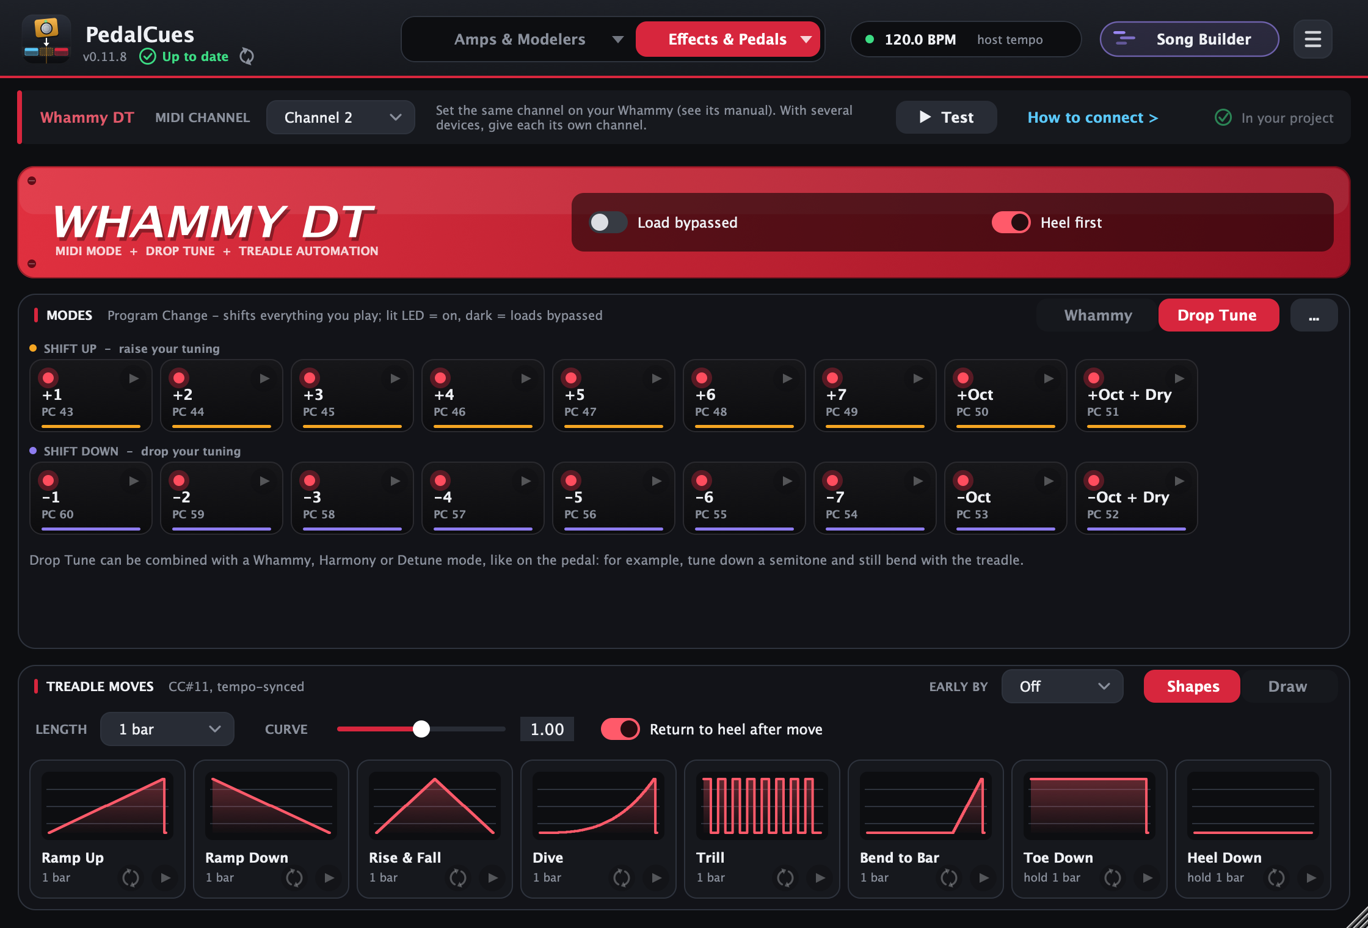Click the update refresh icon next to Up to date
Viewport: 1368px width, 928px height.
coord(247,56)
